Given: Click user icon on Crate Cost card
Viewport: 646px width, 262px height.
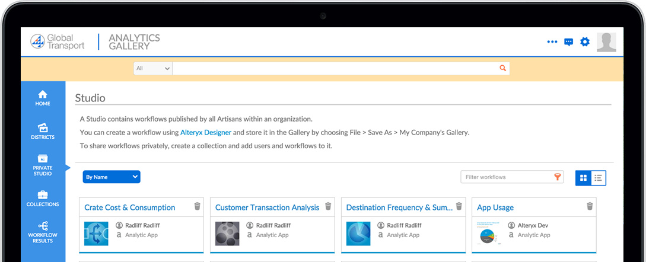Looking at the screenshot, I should (119, 225).
